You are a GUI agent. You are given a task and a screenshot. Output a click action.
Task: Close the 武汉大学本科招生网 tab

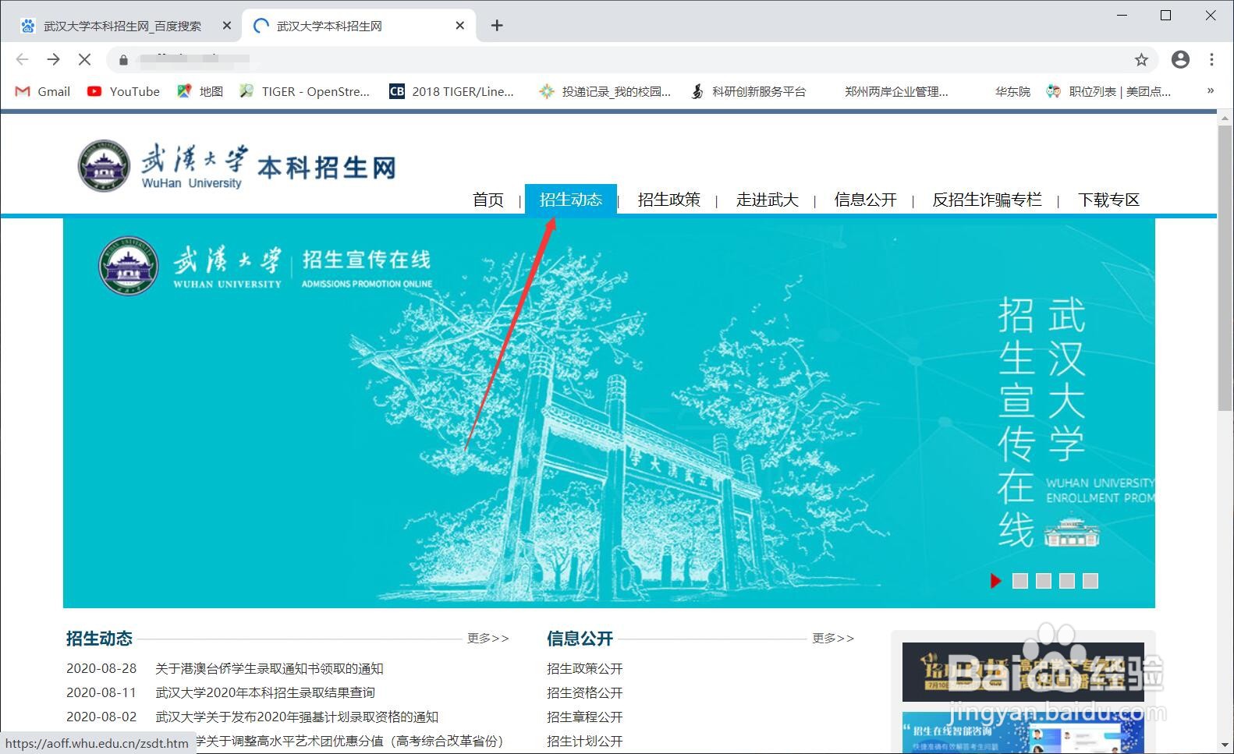point(459,26)
